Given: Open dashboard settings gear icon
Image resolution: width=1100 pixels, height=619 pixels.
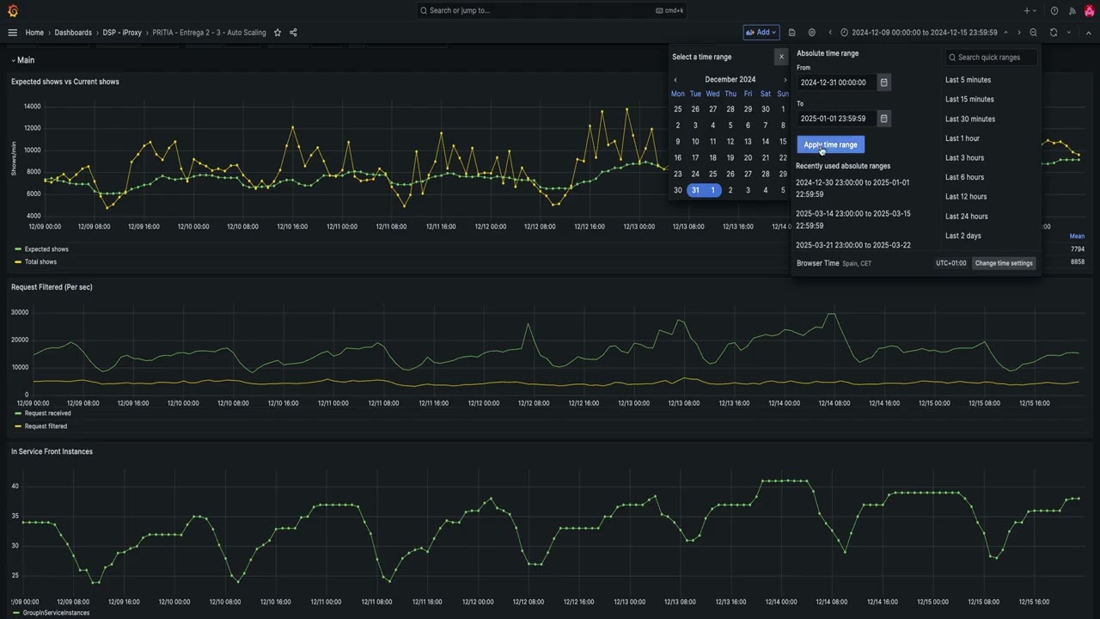Looking at the screenshot, I should click(x=812, y=33).
